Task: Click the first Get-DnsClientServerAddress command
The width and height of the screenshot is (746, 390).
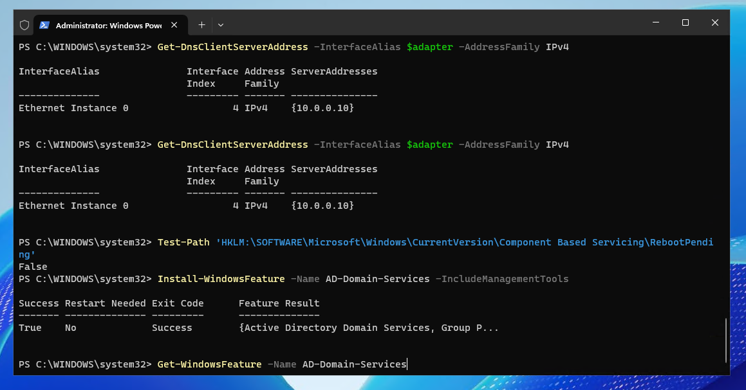Action: pos(232,47)
